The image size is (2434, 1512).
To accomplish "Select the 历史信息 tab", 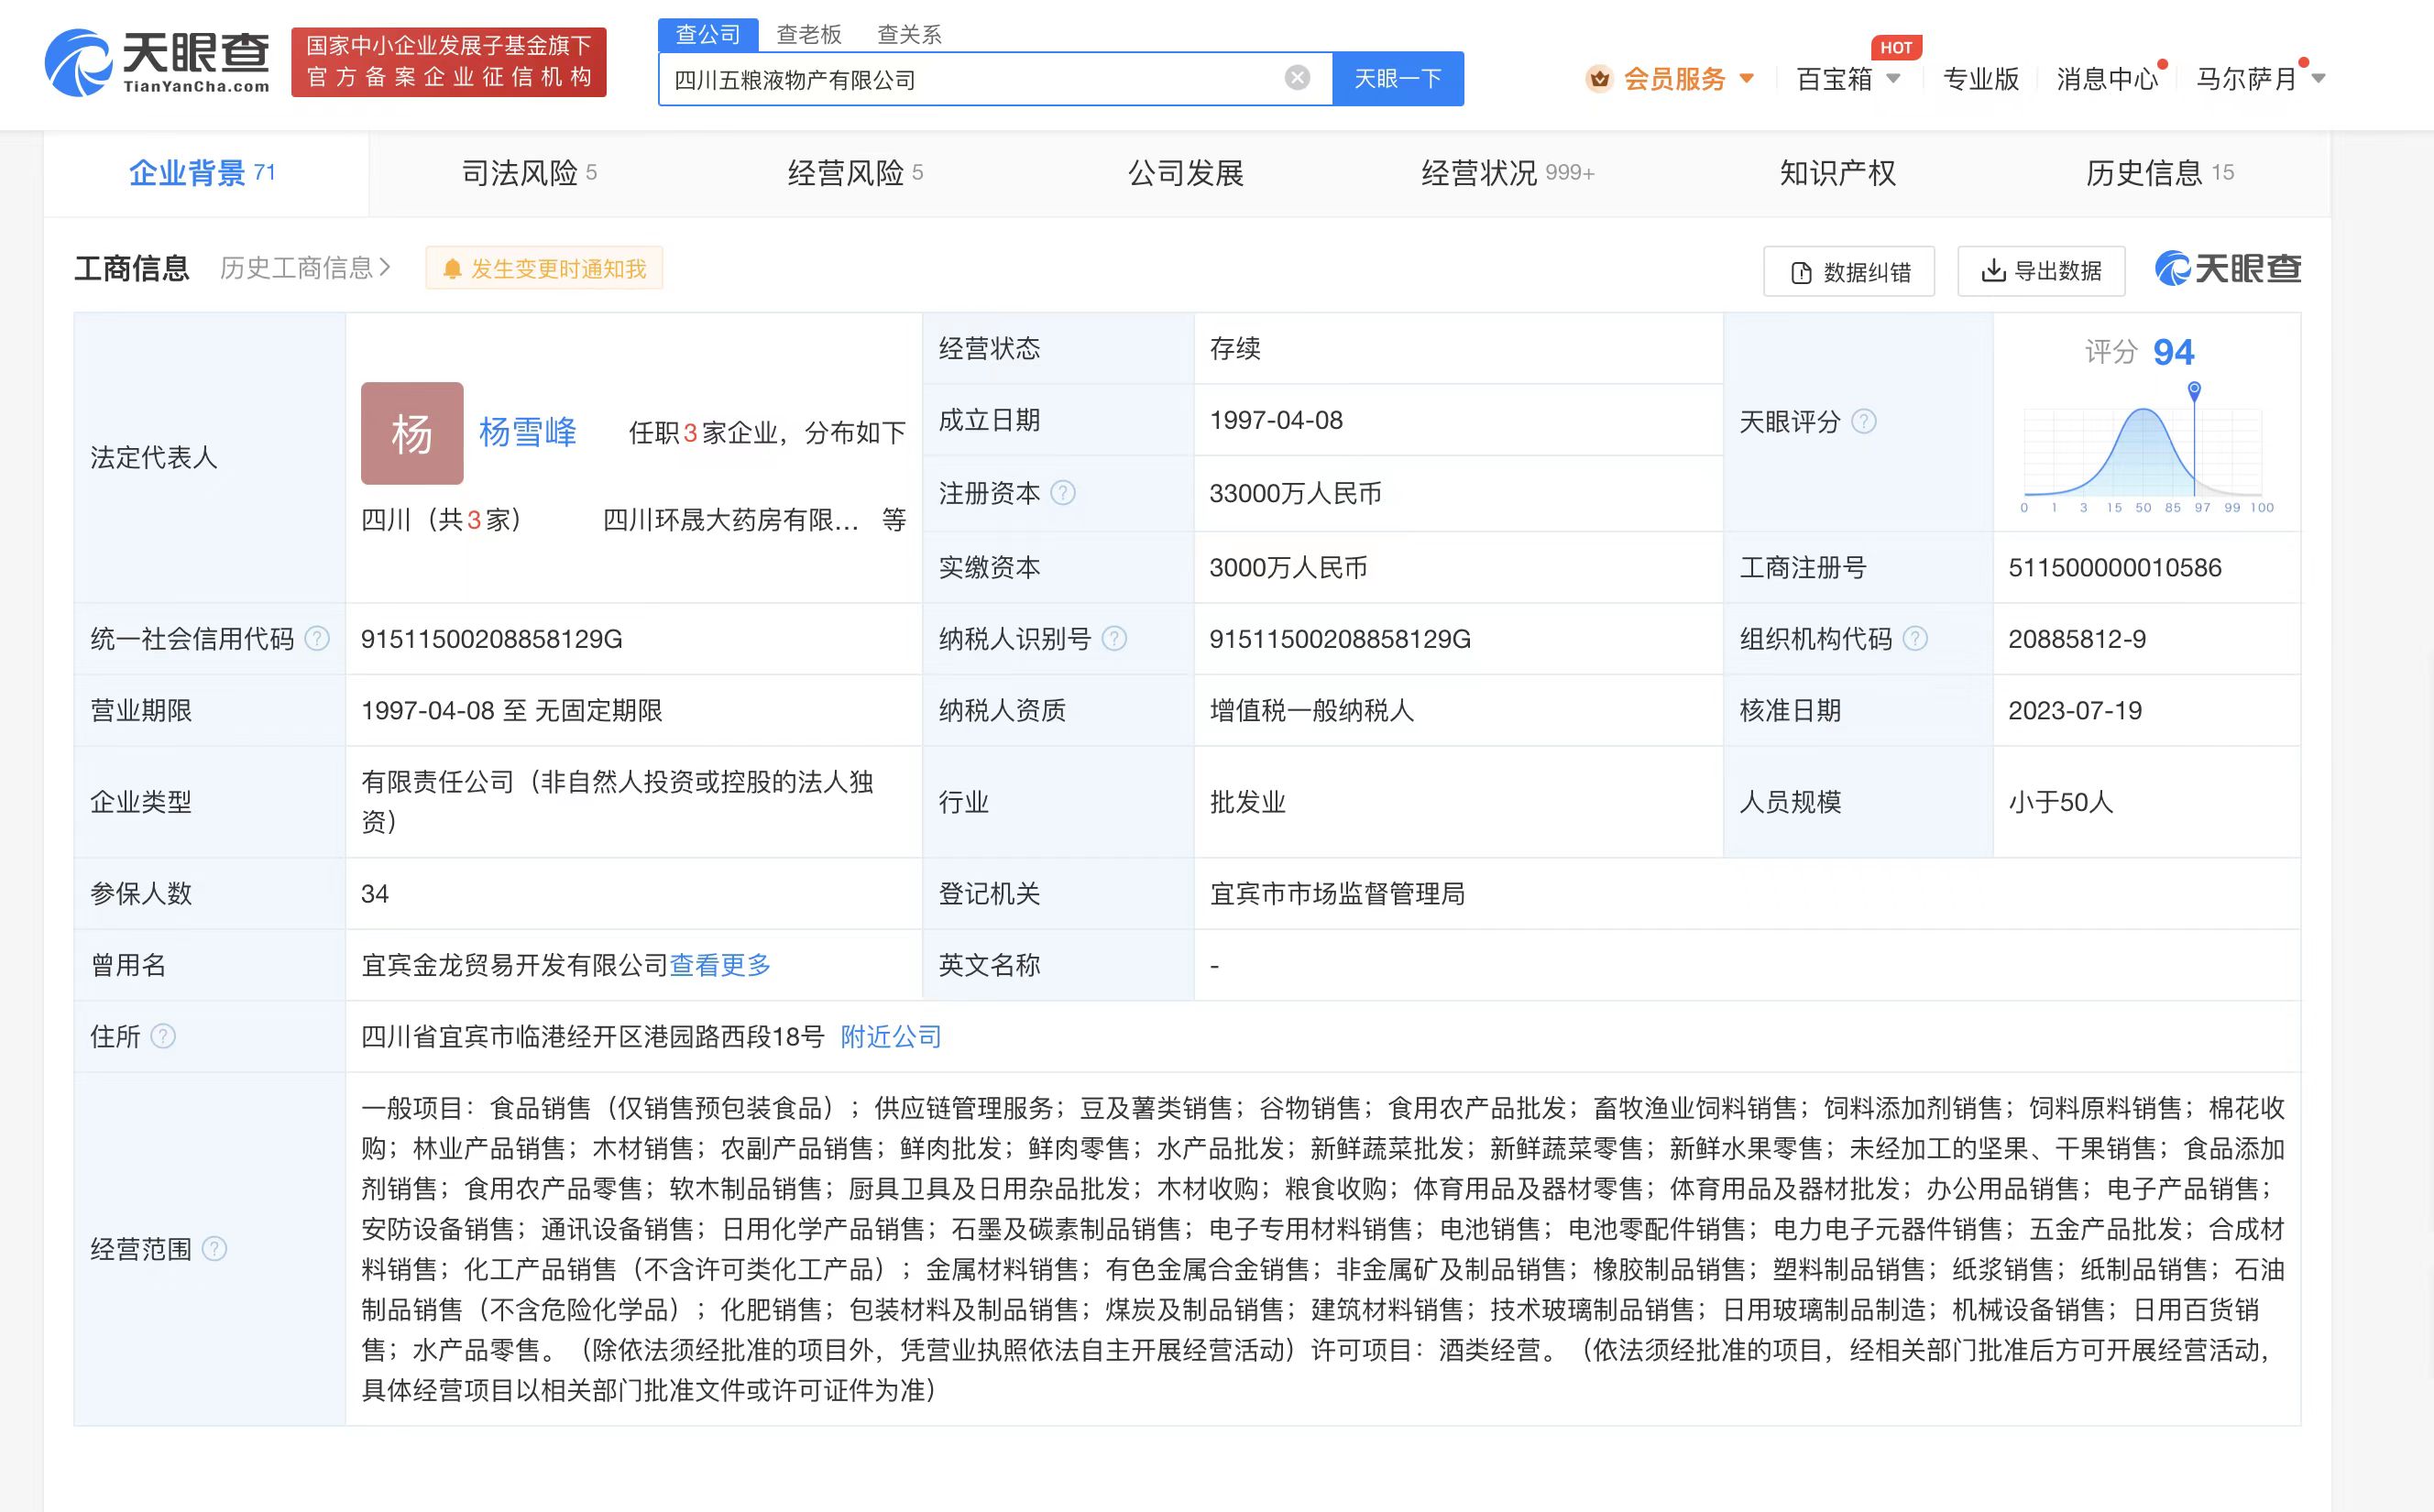I will click(x=2159, y=173).
